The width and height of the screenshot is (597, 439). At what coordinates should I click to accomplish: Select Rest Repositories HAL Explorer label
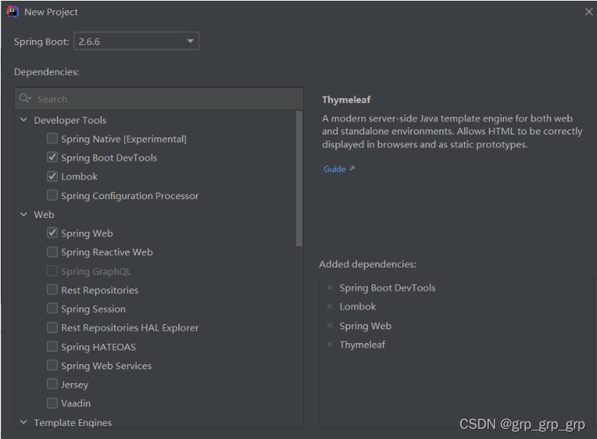click(130, 328)
